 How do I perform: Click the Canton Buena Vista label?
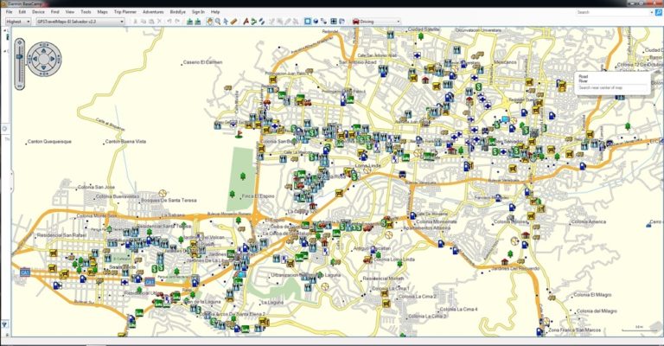tap(125, 142)
